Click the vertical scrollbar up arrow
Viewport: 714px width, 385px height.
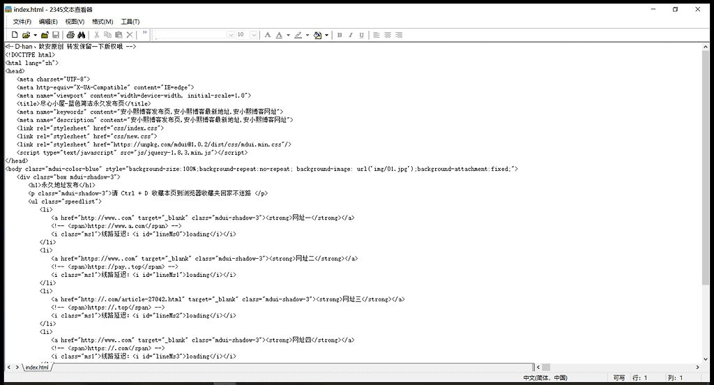pos(706,47)
